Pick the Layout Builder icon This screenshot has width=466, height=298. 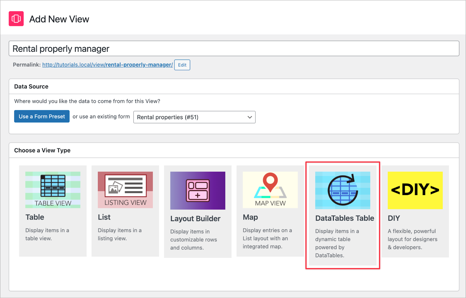tap(197, 190)
